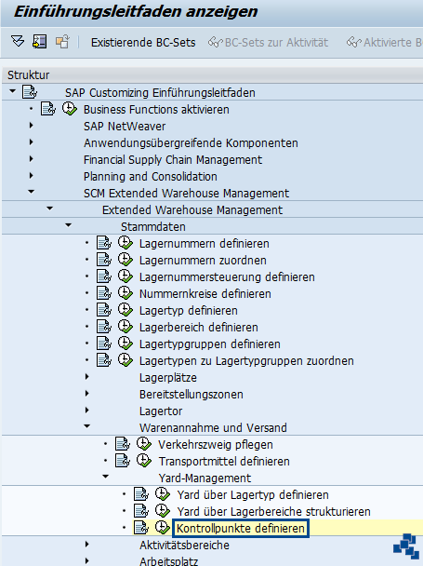423x566 pixels.
Task: Open Existierende BC-Sets
Action: click(143, 43)
